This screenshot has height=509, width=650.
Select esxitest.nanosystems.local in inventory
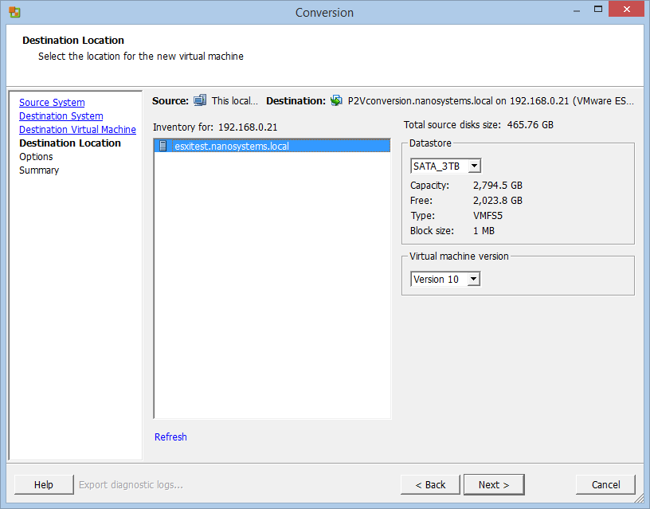(x=272, y=146)
